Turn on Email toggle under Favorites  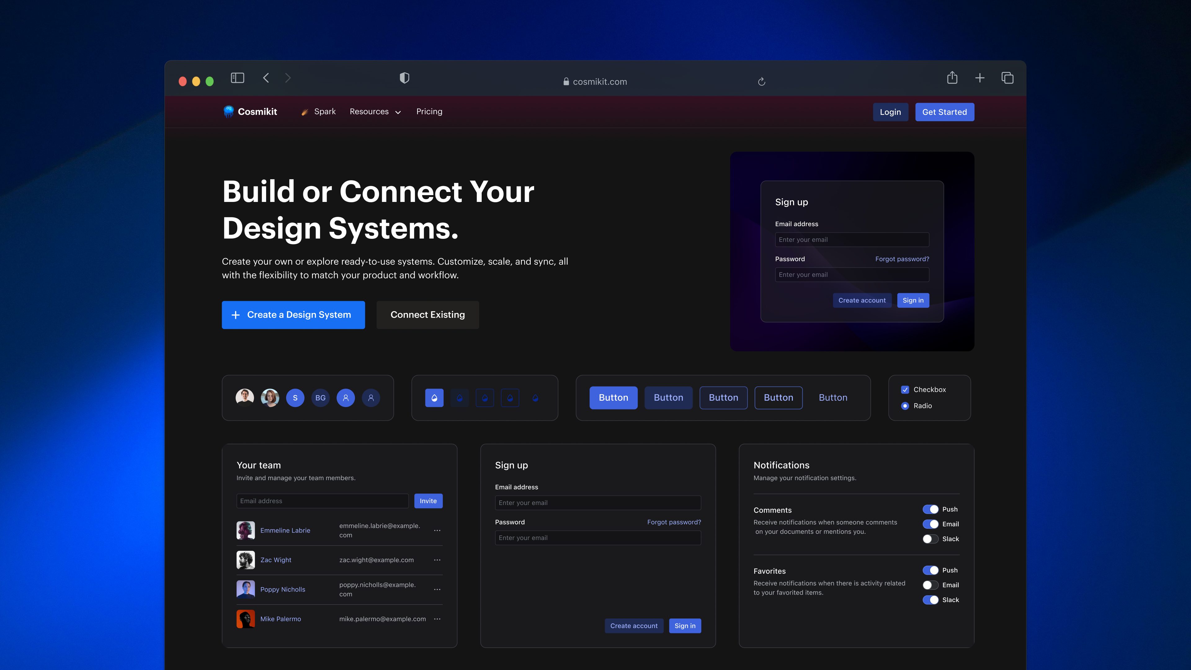pyautogui.click(x=930, y=585)
